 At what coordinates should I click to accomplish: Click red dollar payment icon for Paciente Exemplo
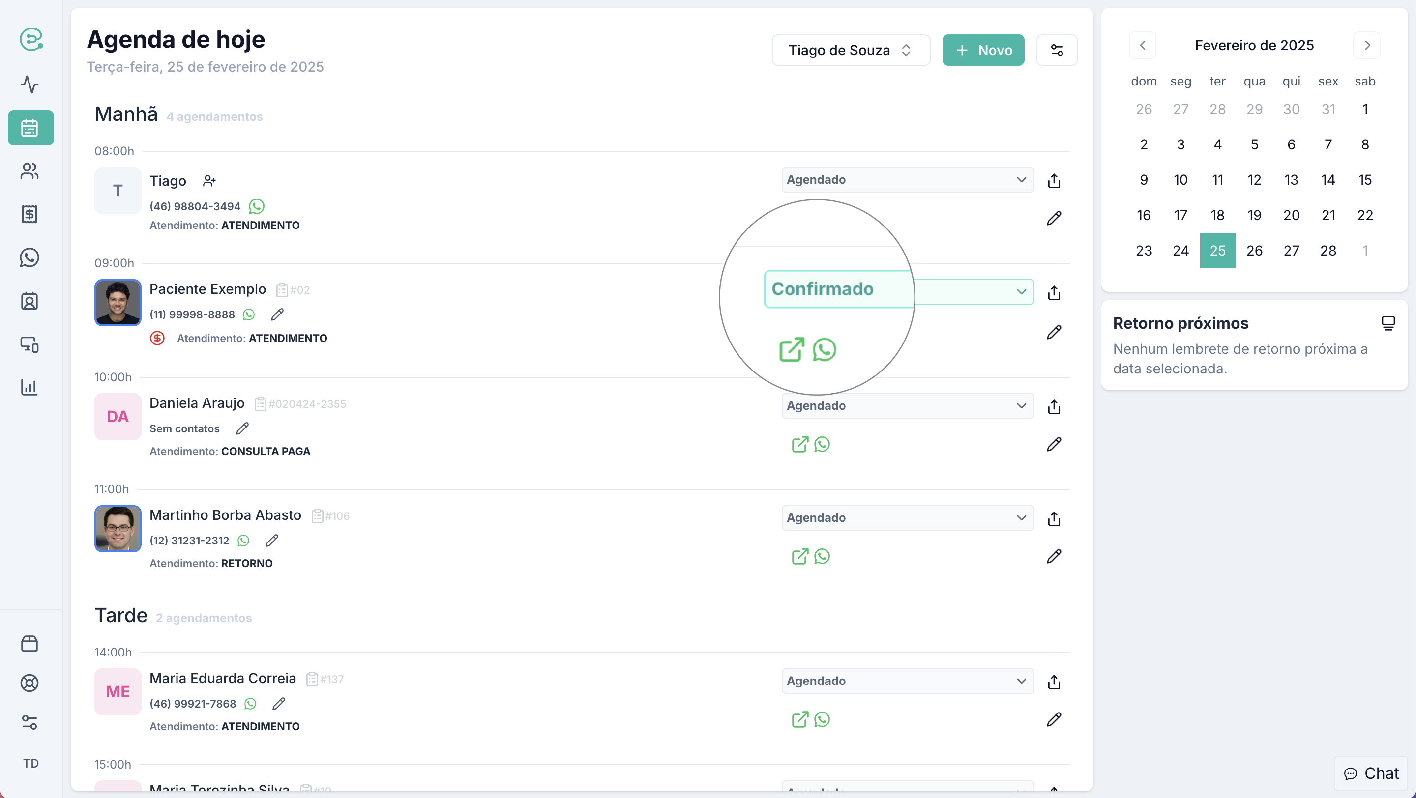(x=157, y=338)
